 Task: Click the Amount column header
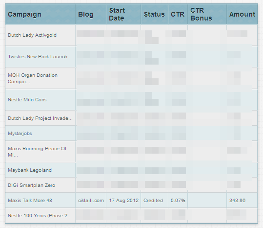(x=242, y=14)
